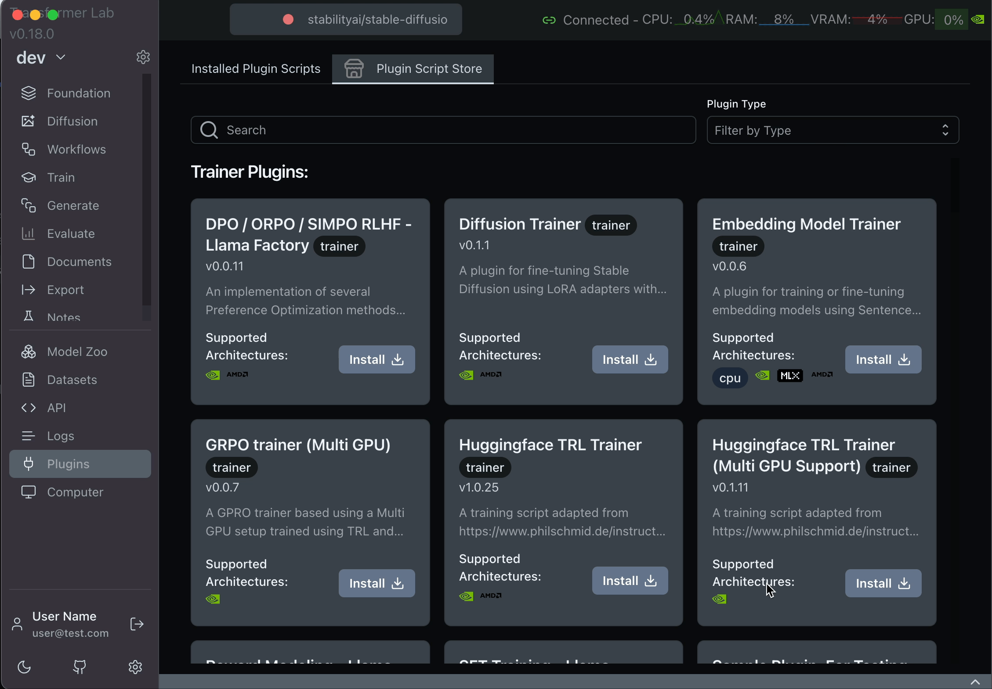992x689 pixels.
Task: Open the Filter by Type dropdown
Action: (x=832, y=130)
